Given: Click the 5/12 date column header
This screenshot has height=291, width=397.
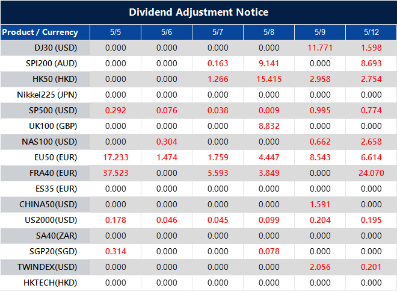Looking at the screenshot, I should point(371,32).
